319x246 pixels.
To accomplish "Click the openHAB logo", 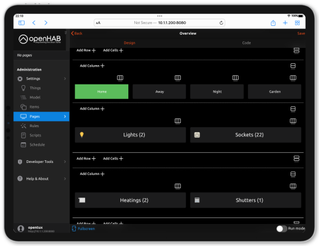I will 40,39.
